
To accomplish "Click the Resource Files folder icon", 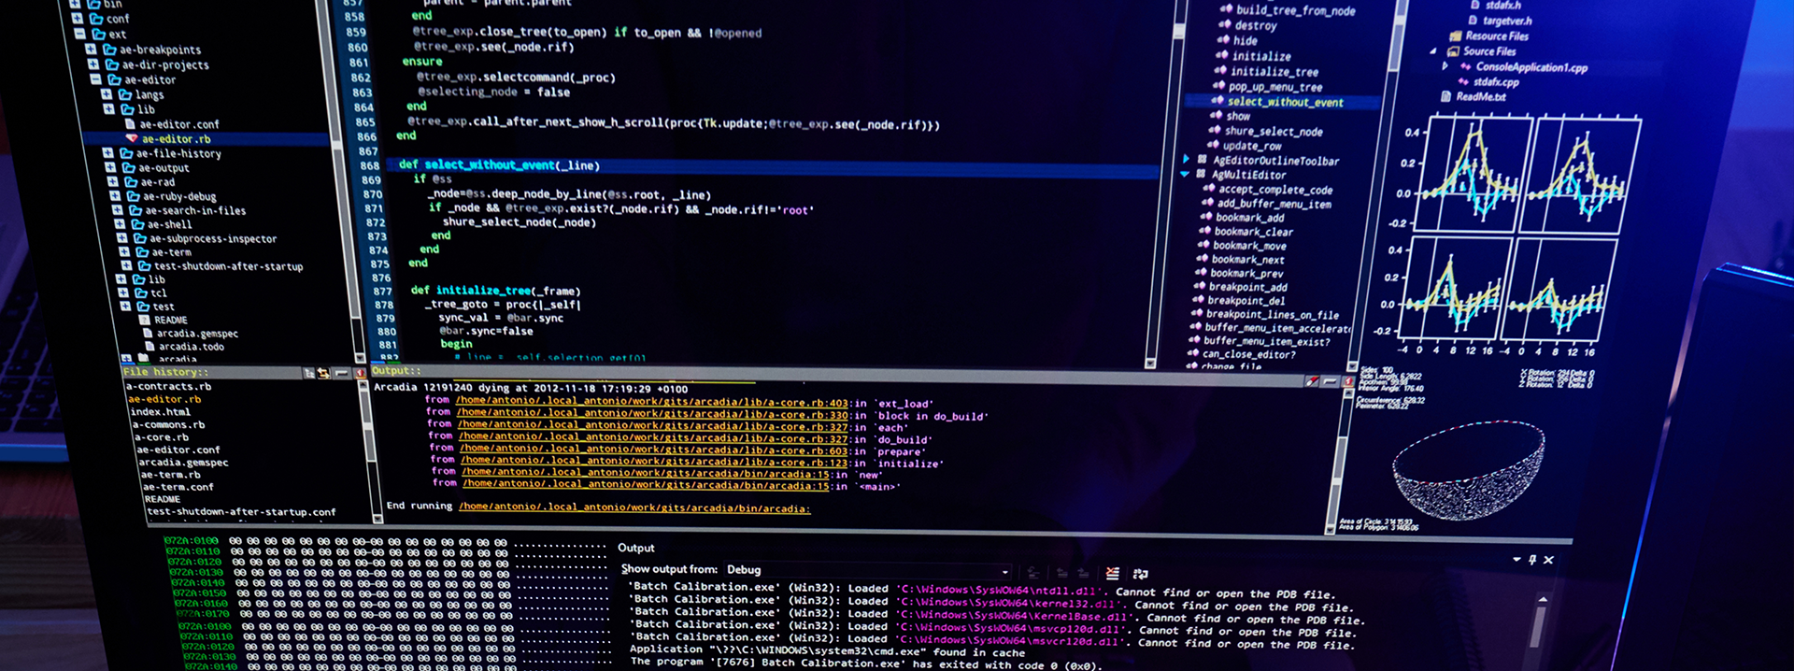I will [x=1455, y=36].
